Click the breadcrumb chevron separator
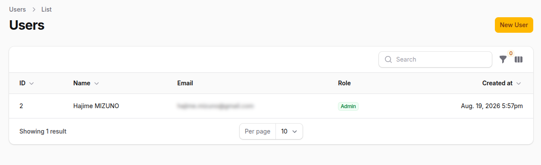 pos(34,9)
